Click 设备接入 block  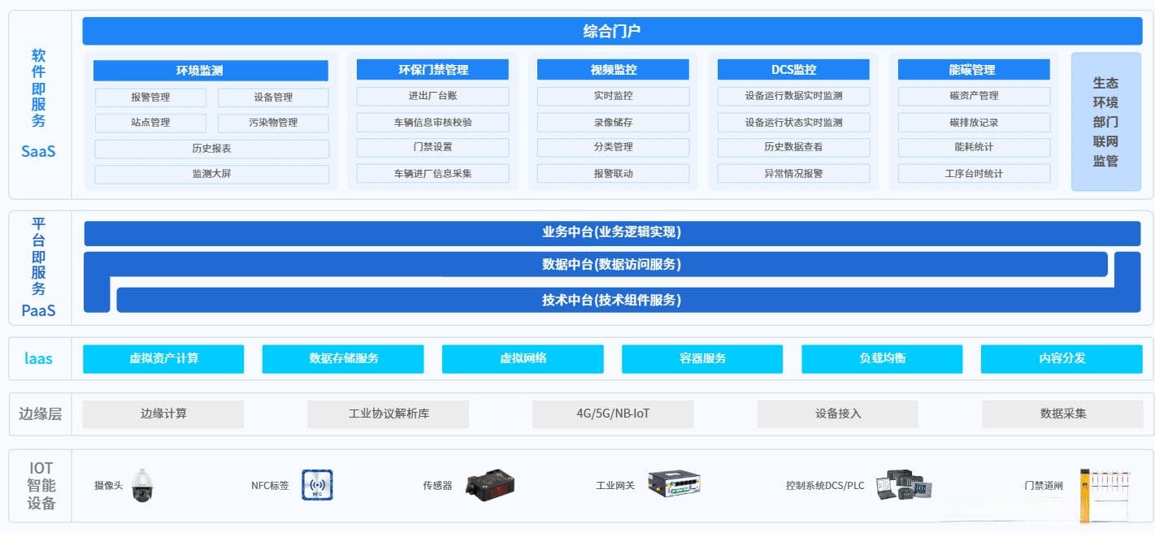point(837,414)
